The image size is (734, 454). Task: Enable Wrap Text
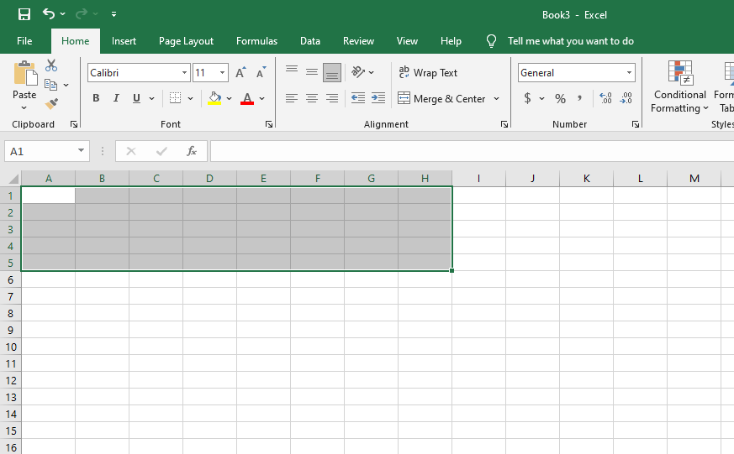[427, 72]
